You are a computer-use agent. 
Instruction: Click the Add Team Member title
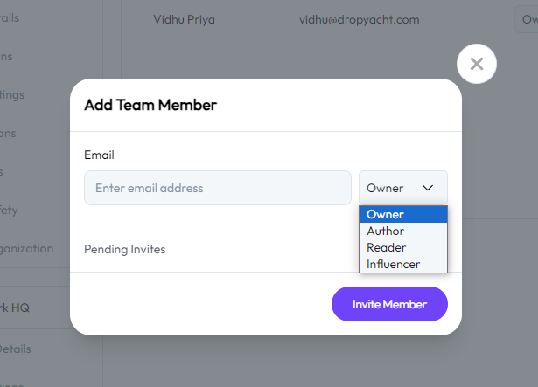pos(150,105)
